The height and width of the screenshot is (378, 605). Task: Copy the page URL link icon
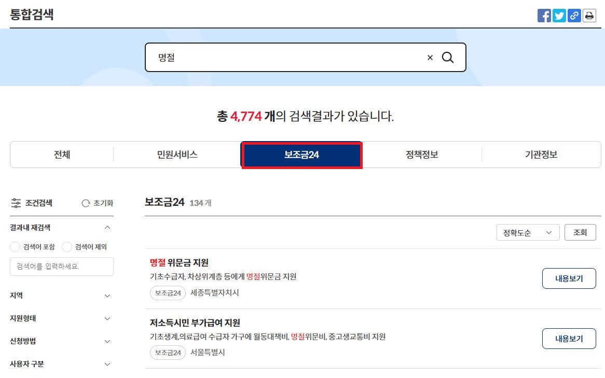[x=574, y=15]
